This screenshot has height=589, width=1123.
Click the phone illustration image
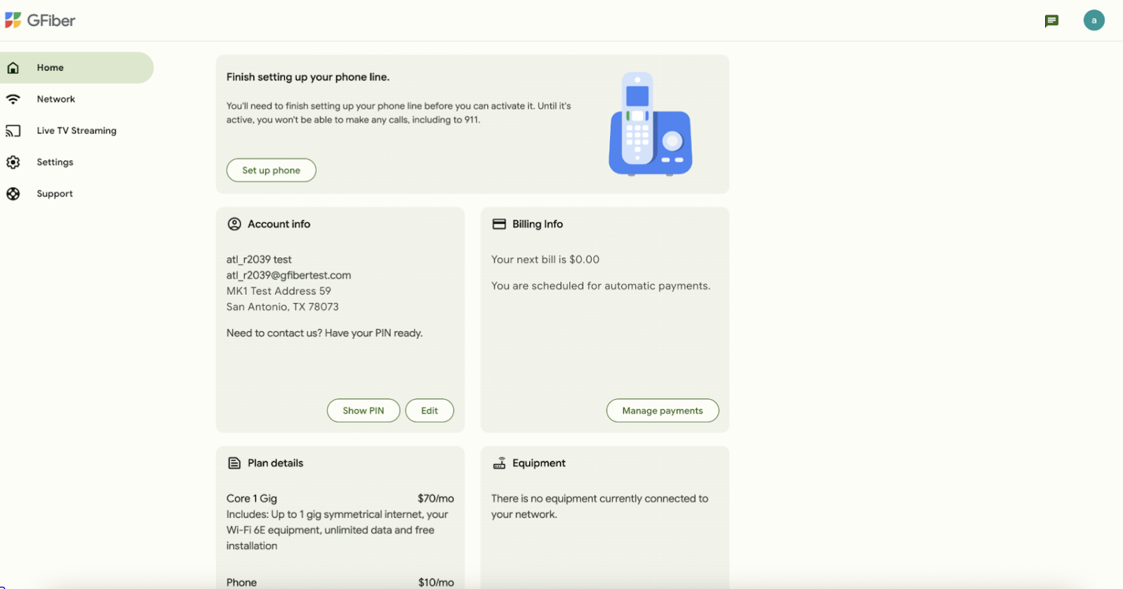(x=650, y=123)
